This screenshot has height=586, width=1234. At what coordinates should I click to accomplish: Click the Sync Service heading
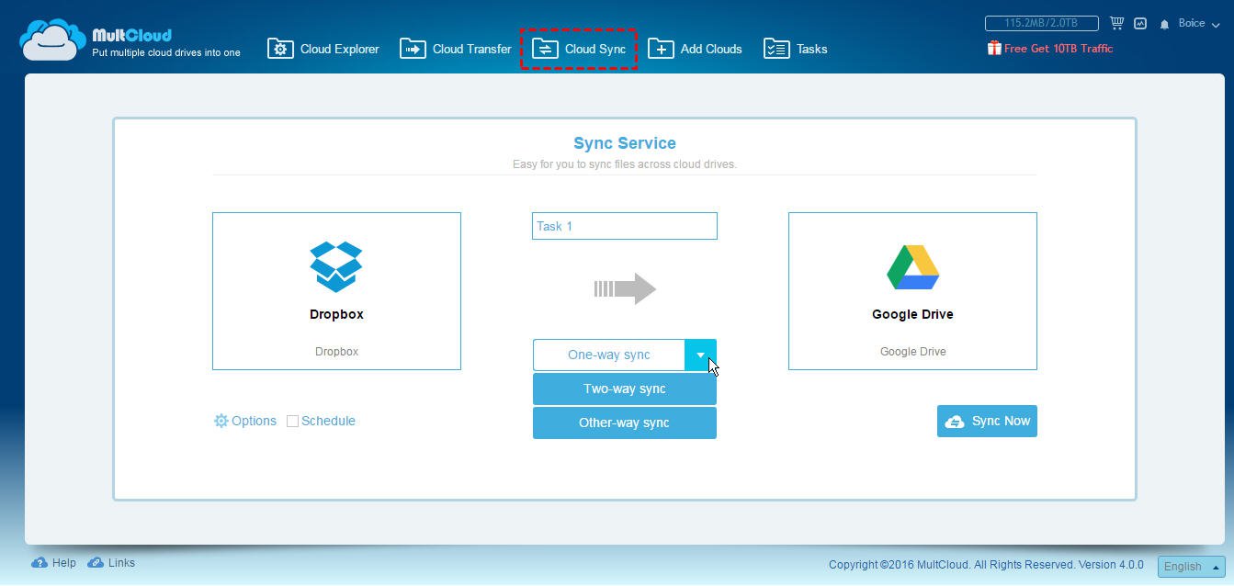tap(625, 143)
